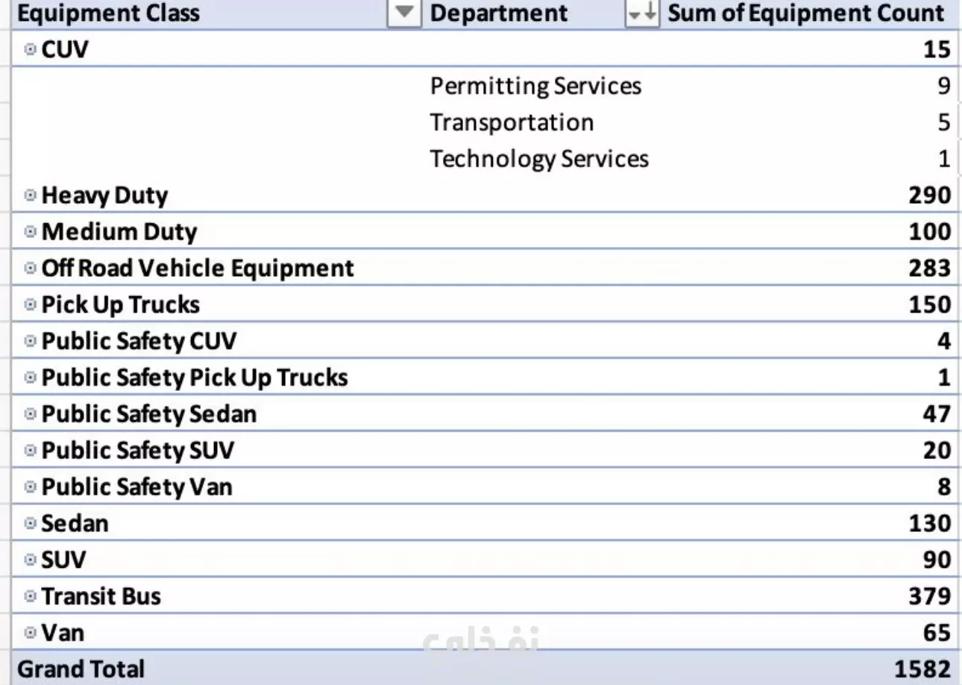Select the Transit Bus count 379
The width and height of the screenshot is (962, 685).
click(929, 596)
